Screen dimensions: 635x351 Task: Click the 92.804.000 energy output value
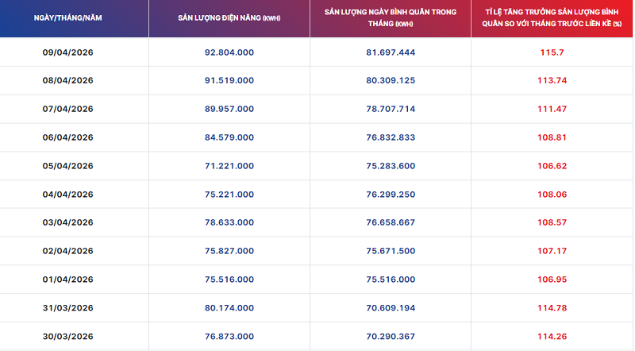[229, 52]
